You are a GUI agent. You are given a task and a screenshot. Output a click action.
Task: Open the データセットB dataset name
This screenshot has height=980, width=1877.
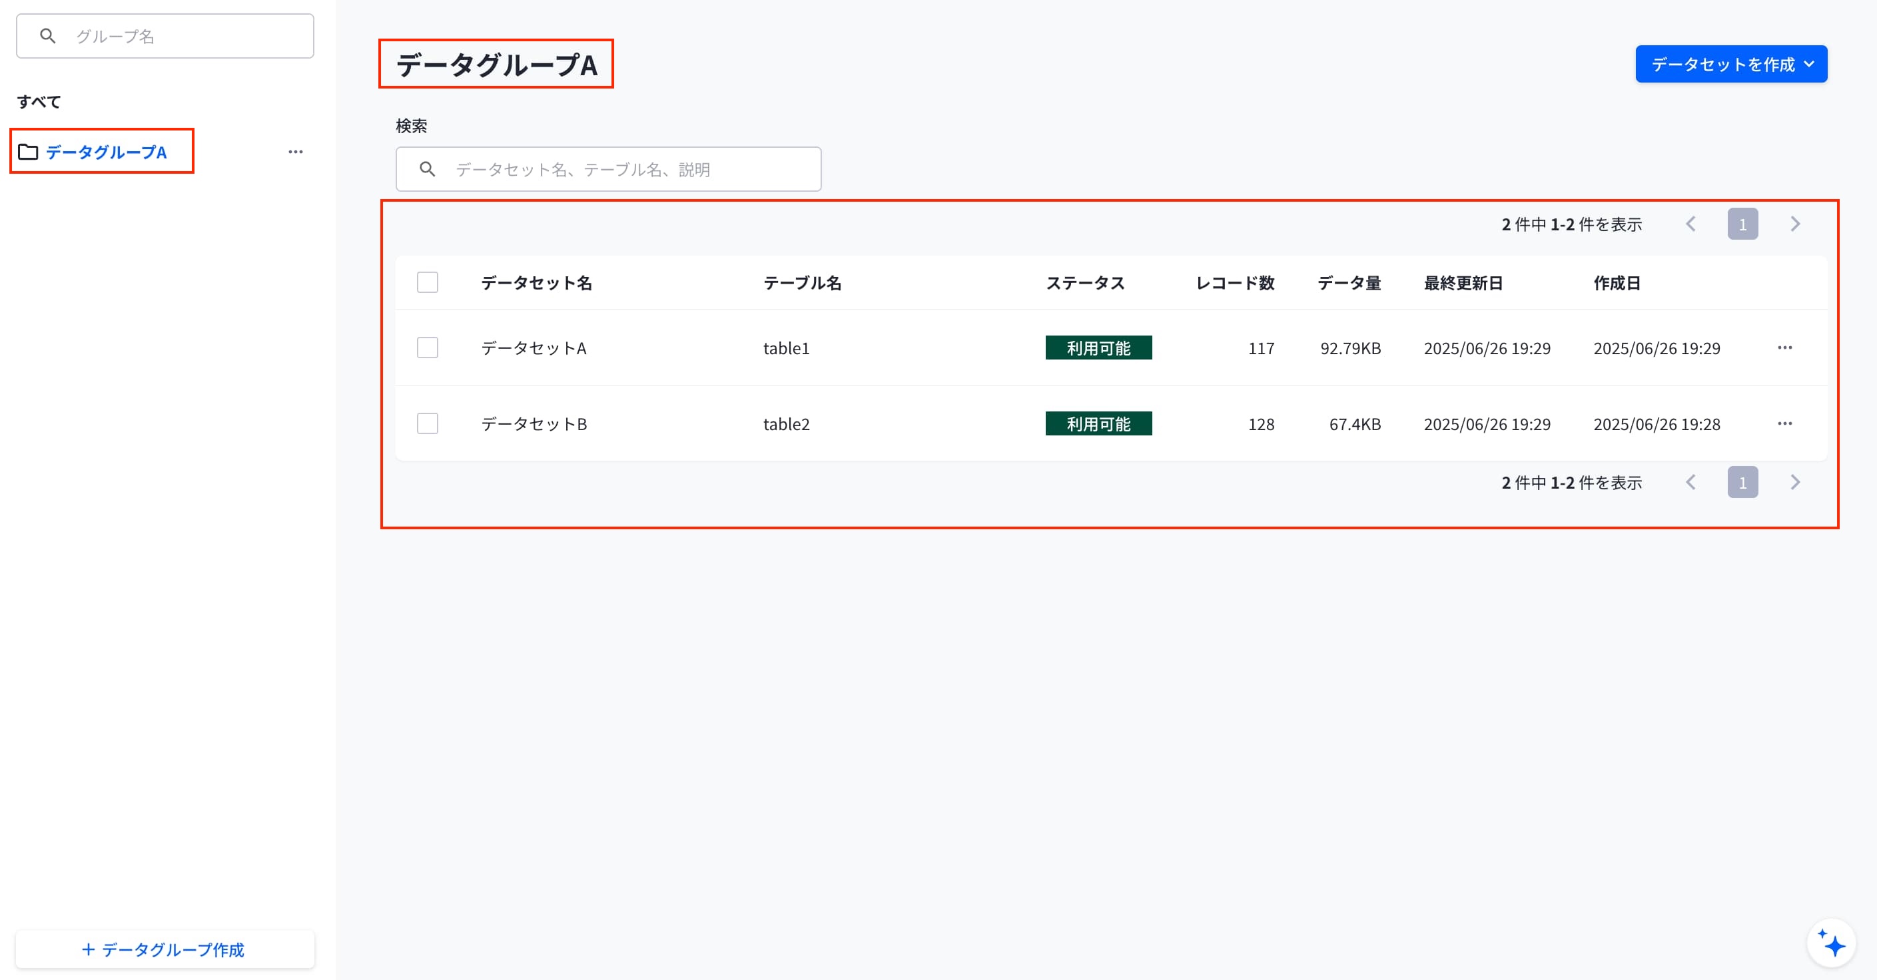tap(534, 423)
